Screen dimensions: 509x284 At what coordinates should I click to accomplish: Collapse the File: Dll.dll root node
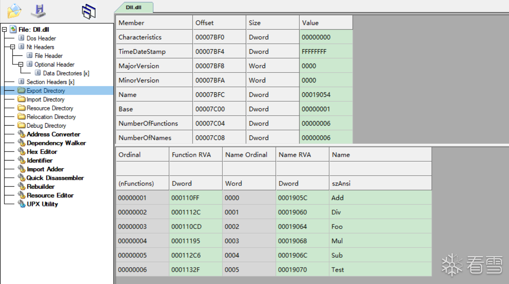pos(5,30)
